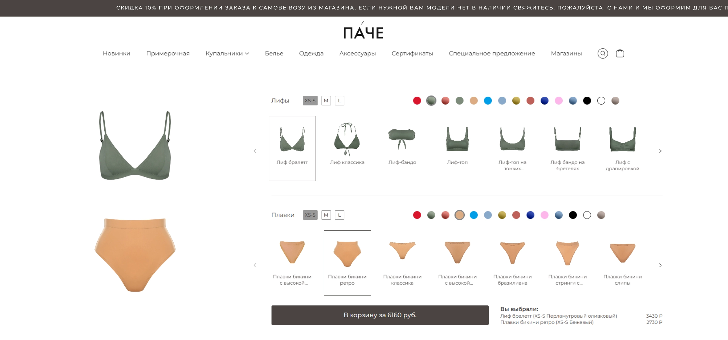The width and height of the screenshot is (728, 340).
Task: Select Лиф-топ на тонких style
Action: [x=512, y=148]
